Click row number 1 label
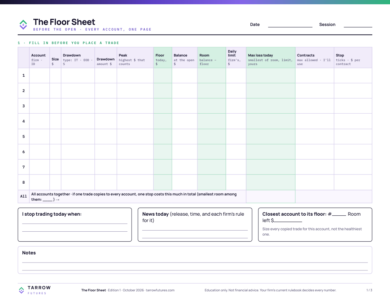 tap(24, 75)
